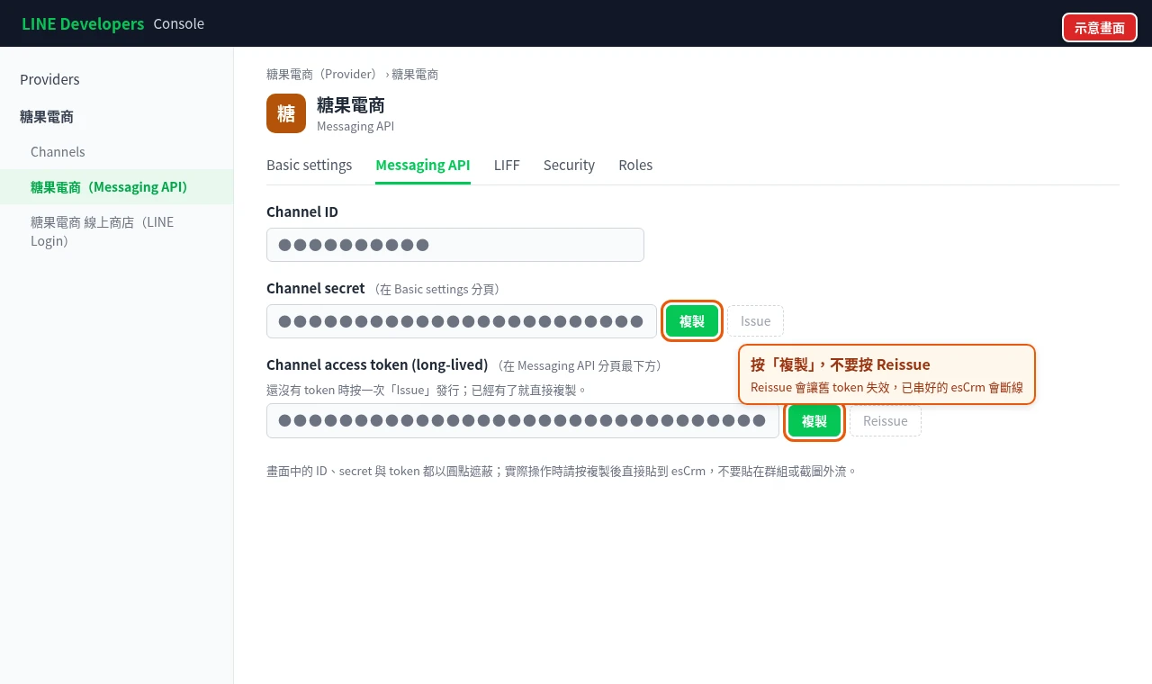Click the 'Messaging API' subtitle under title

pos(355,126)
